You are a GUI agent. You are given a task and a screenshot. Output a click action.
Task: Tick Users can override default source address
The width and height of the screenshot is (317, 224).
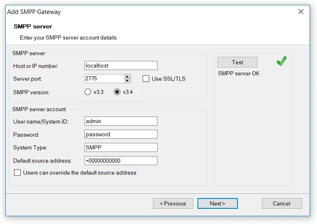(17, 173)
